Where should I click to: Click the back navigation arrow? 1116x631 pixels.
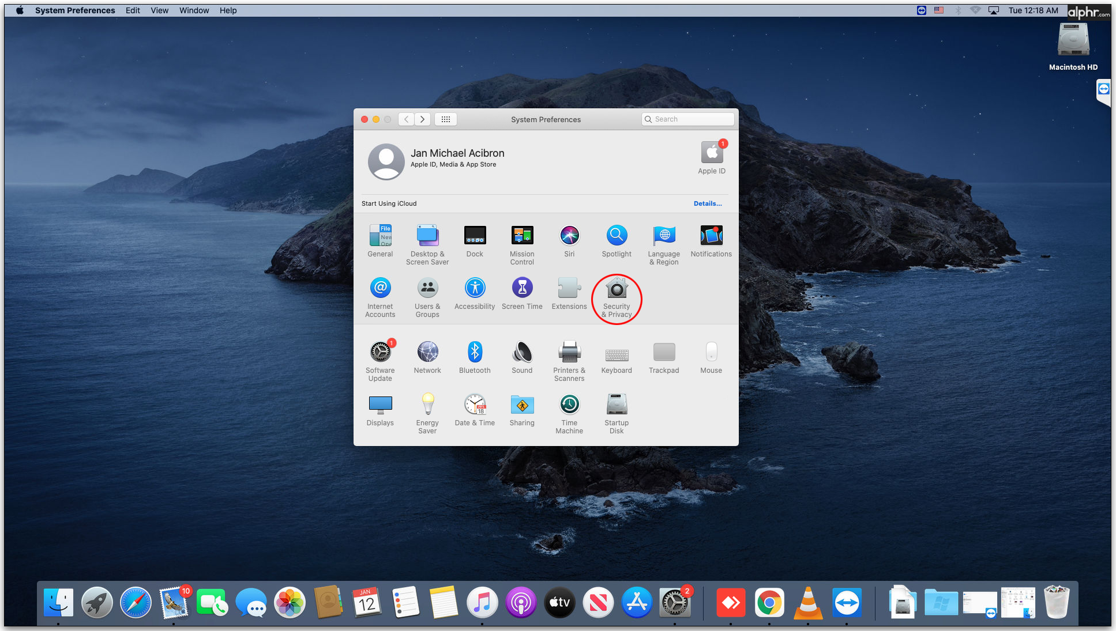coord(407,119)
